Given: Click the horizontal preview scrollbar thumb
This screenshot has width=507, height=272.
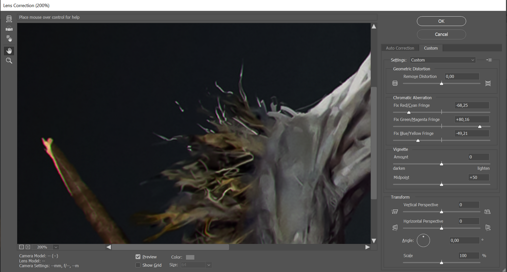Looking at the screenshot, I should [170, 247].
